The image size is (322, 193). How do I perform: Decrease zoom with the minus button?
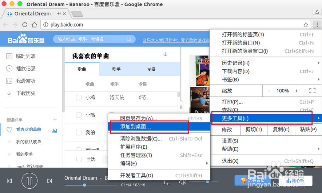coord(269,91)
